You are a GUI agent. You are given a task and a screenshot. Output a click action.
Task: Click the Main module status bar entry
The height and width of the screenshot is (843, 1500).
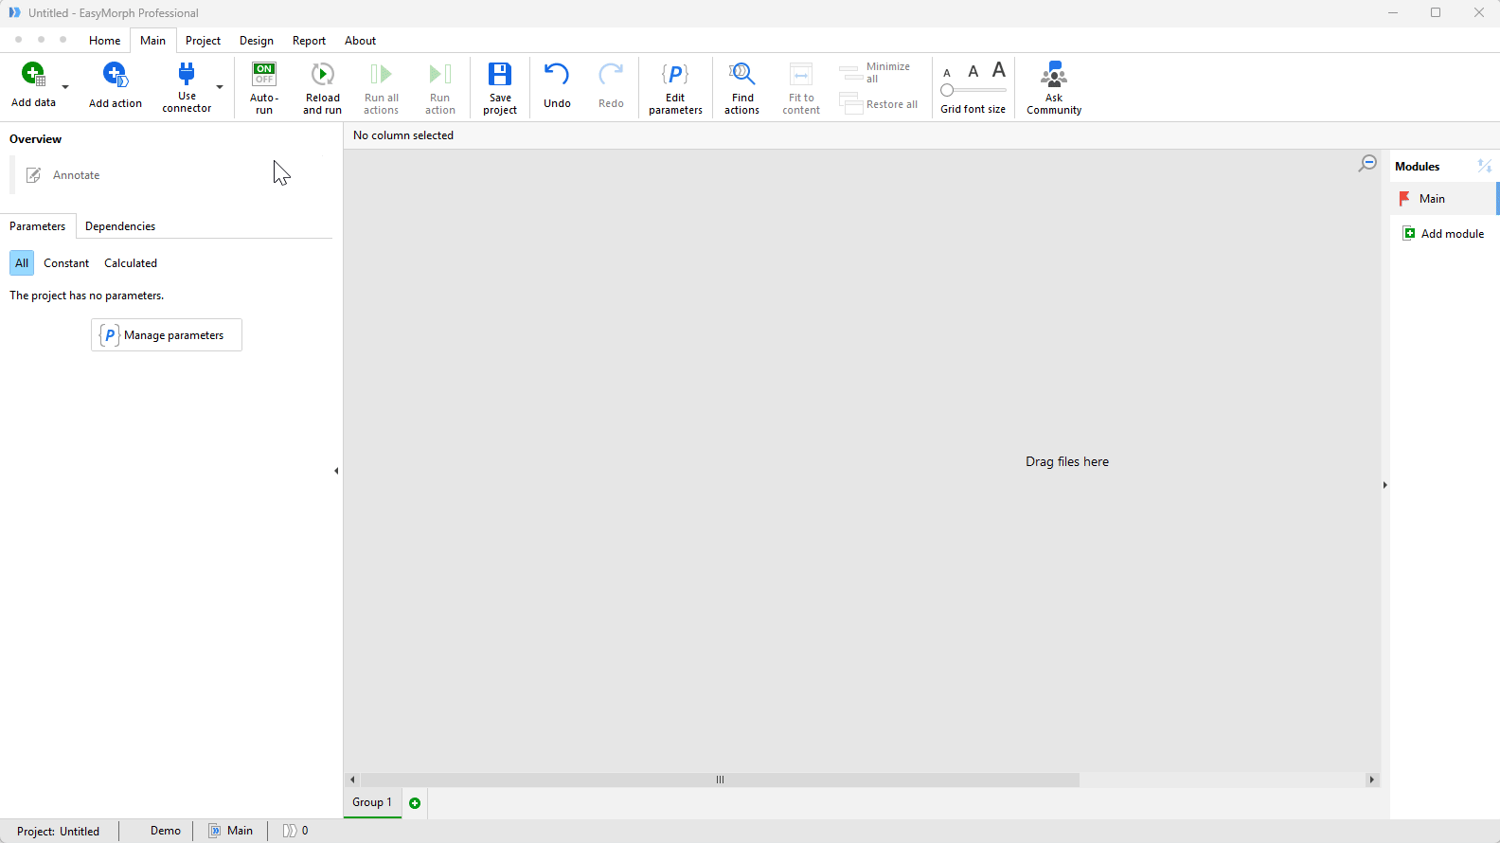pos(231,831)
